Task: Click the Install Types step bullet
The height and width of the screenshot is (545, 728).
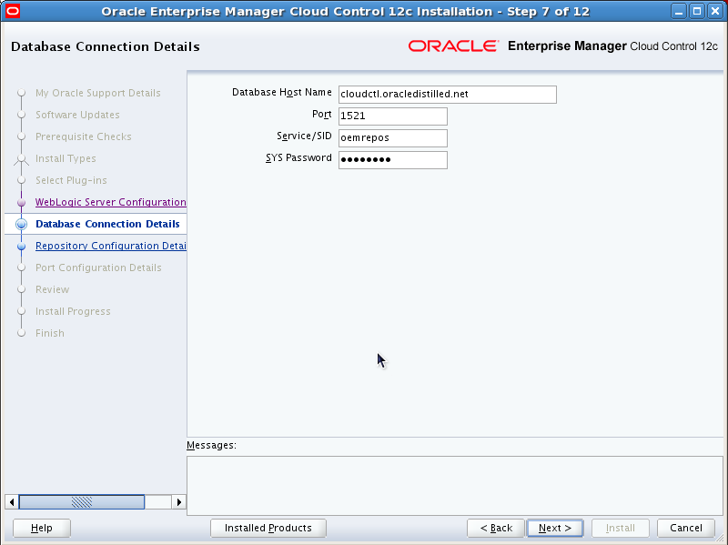Action: 21,158
